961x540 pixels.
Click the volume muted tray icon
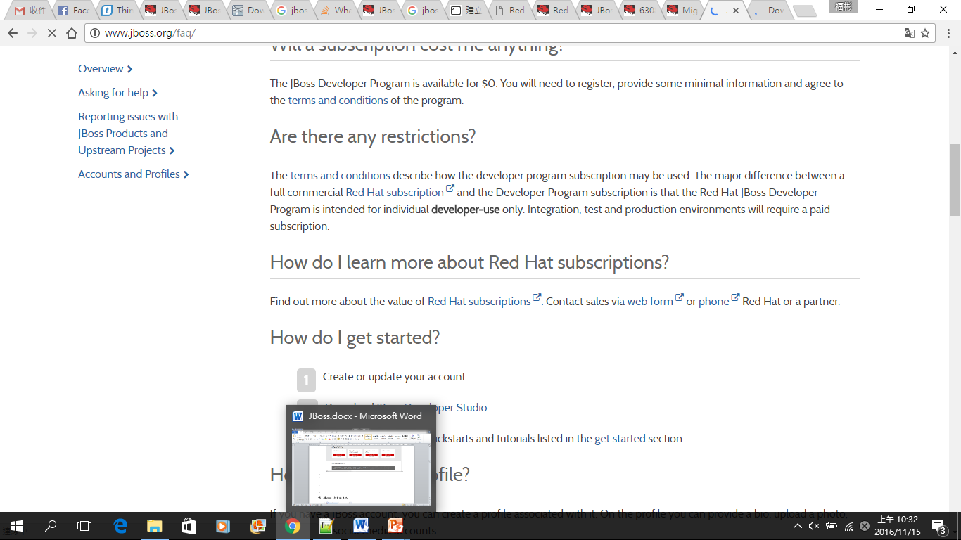pyautogui.click(x=814, y=526)
